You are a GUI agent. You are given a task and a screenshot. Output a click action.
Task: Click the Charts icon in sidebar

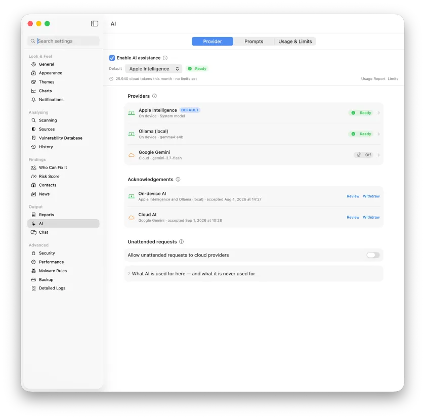pos(33,91)
